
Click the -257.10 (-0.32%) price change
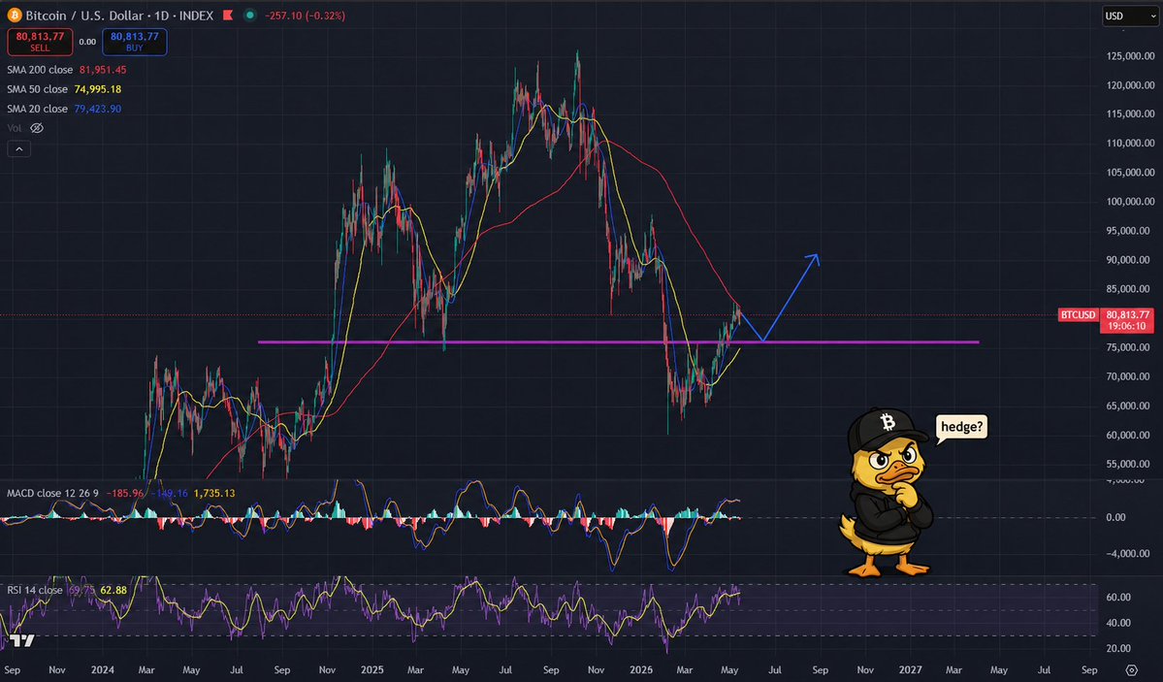[305, 15]
